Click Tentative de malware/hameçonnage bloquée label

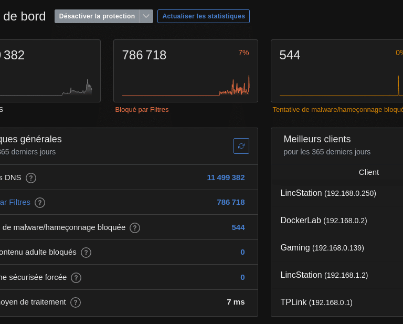[338, 110]
